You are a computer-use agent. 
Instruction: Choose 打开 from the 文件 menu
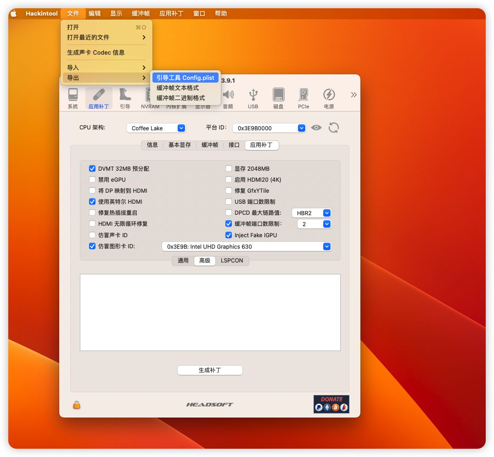(x=106, y=28)
